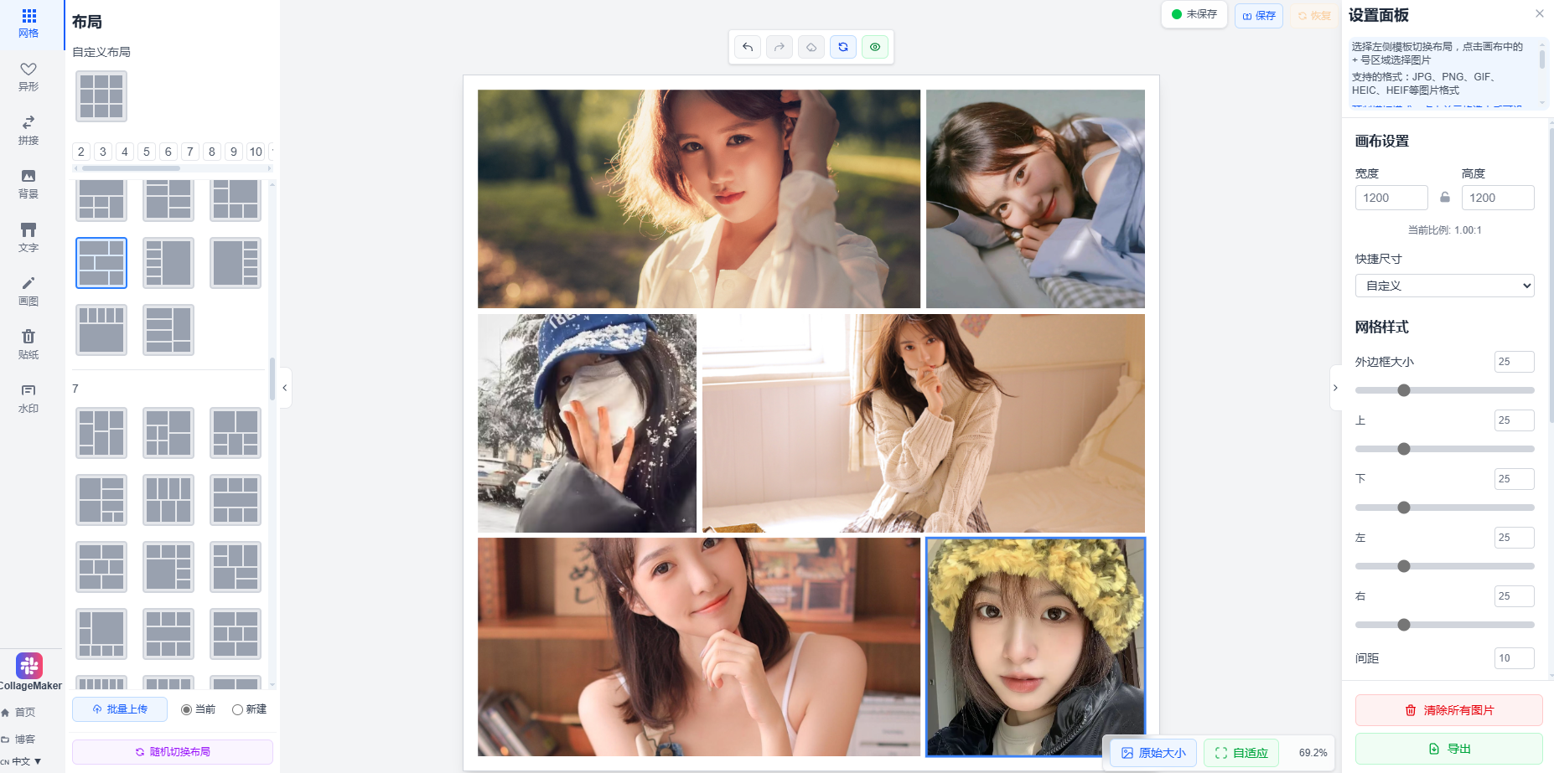Click the undo arrow in the toolbar
This screenshot has width=1554, height=773.
coord(748,47)
